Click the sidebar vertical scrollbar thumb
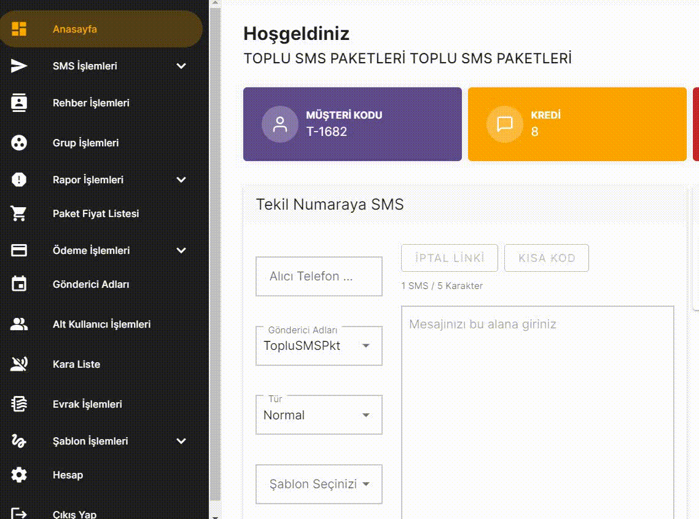 pos(215,255)
